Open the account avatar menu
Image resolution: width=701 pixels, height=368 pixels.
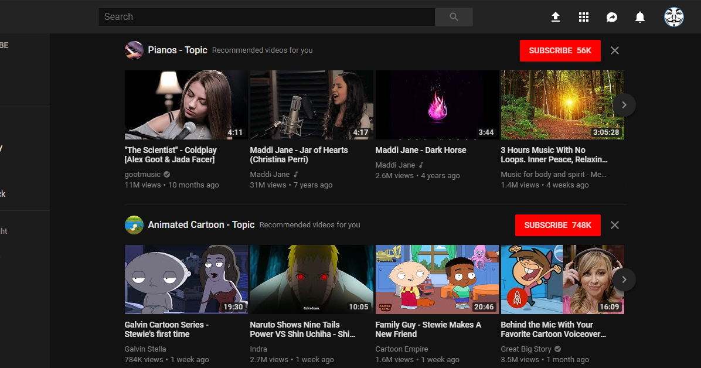pyautogui.click(x=673, y=17)
